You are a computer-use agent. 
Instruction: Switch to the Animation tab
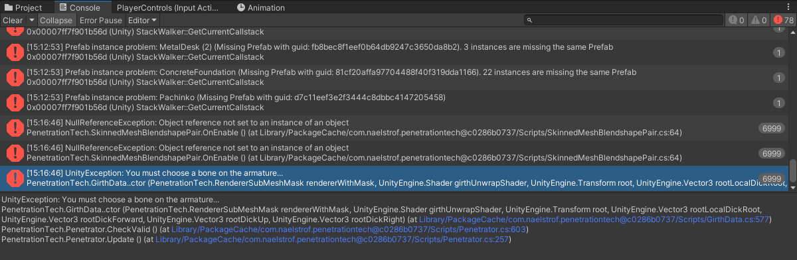[x=263, y=8]
